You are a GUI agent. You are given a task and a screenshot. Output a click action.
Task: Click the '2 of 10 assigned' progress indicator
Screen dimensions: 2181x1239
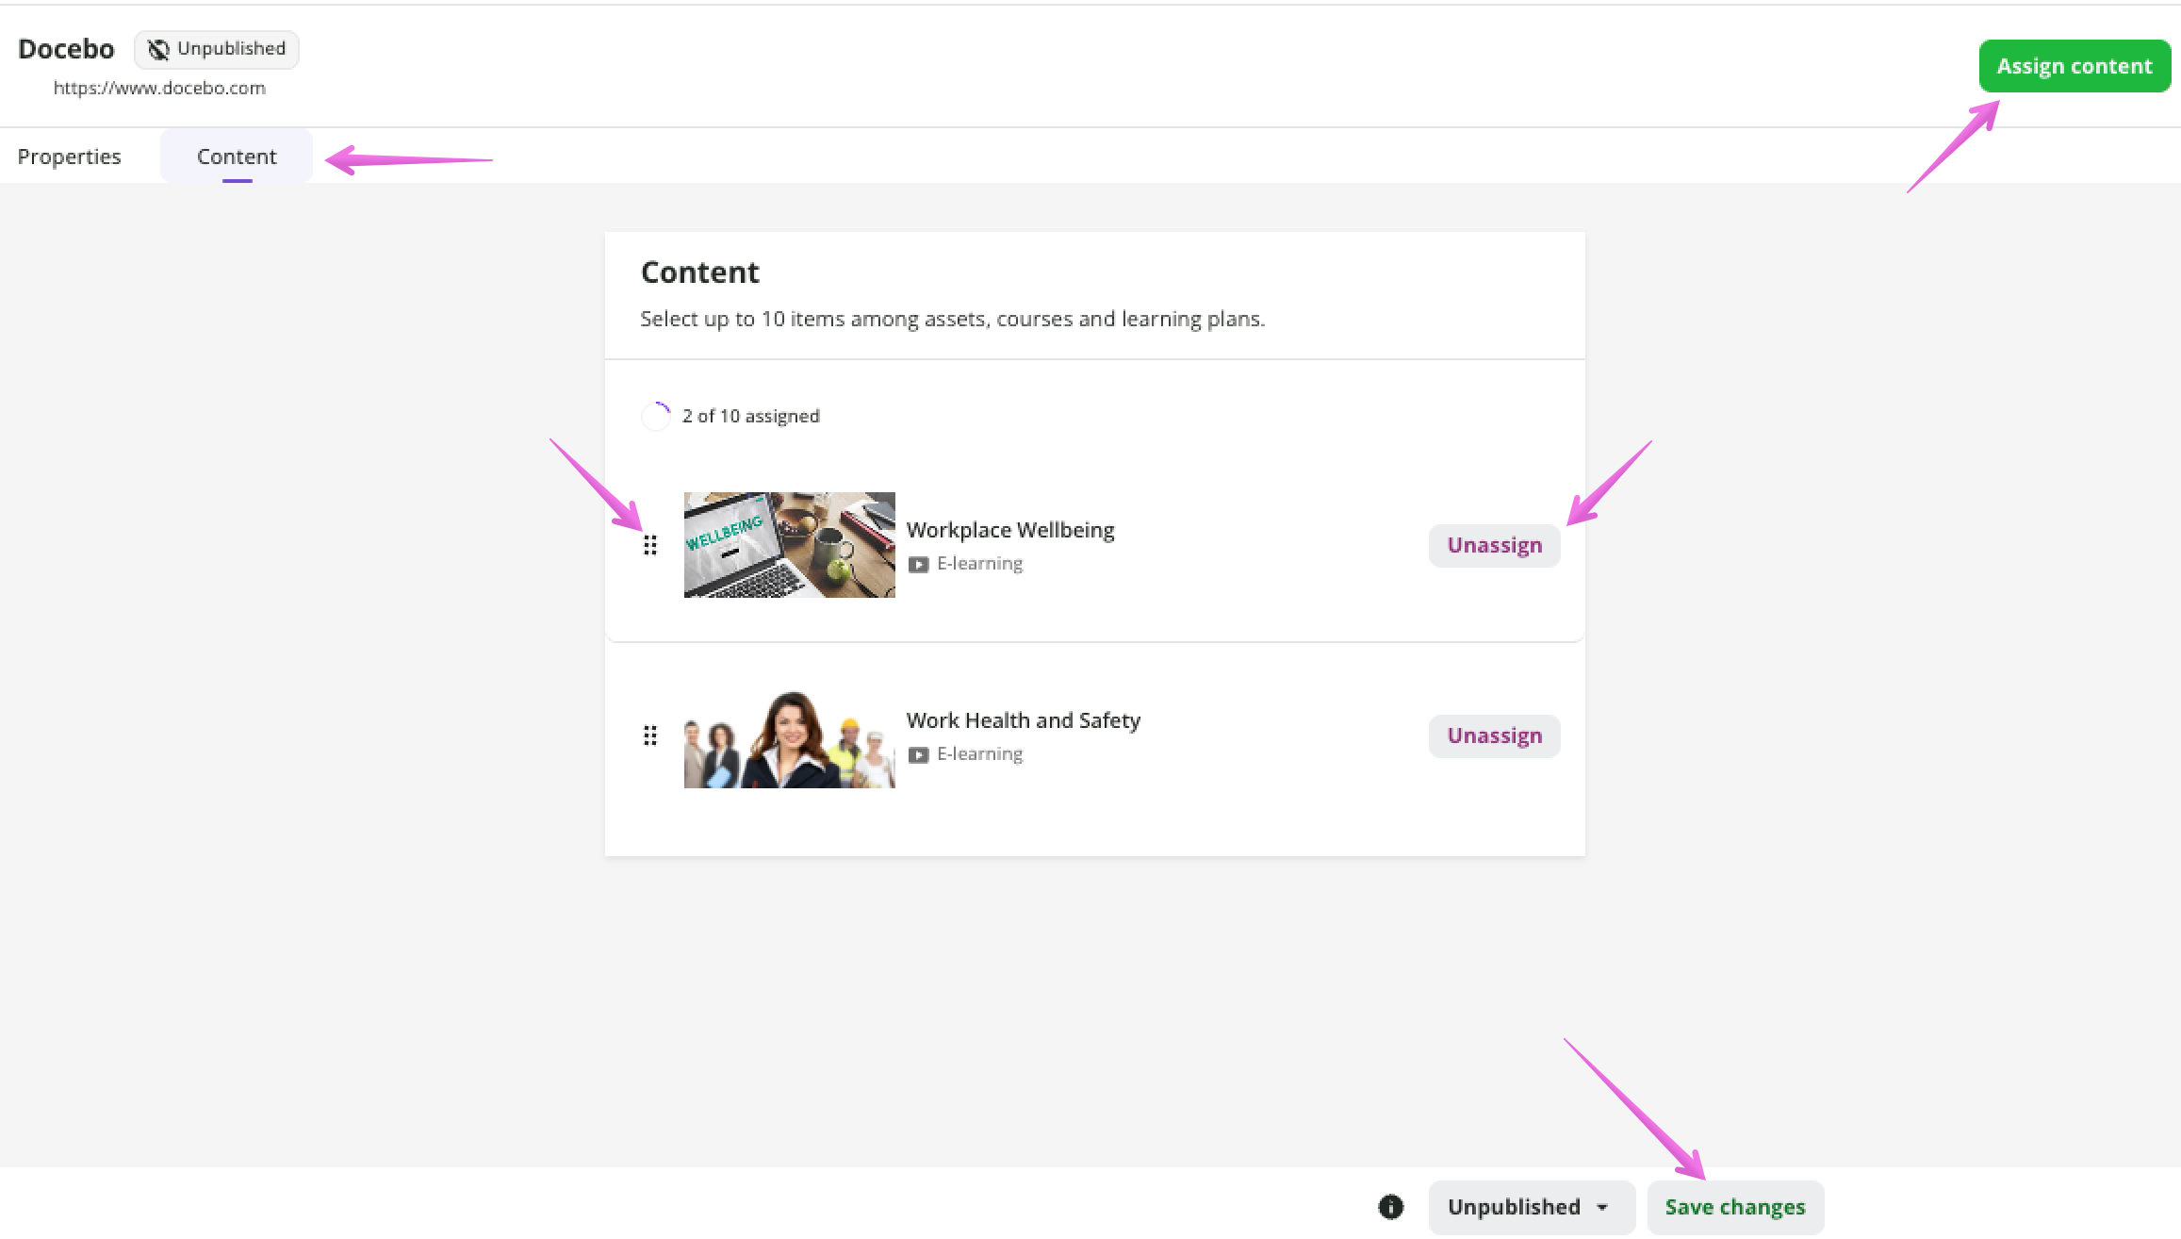point(750,415)
